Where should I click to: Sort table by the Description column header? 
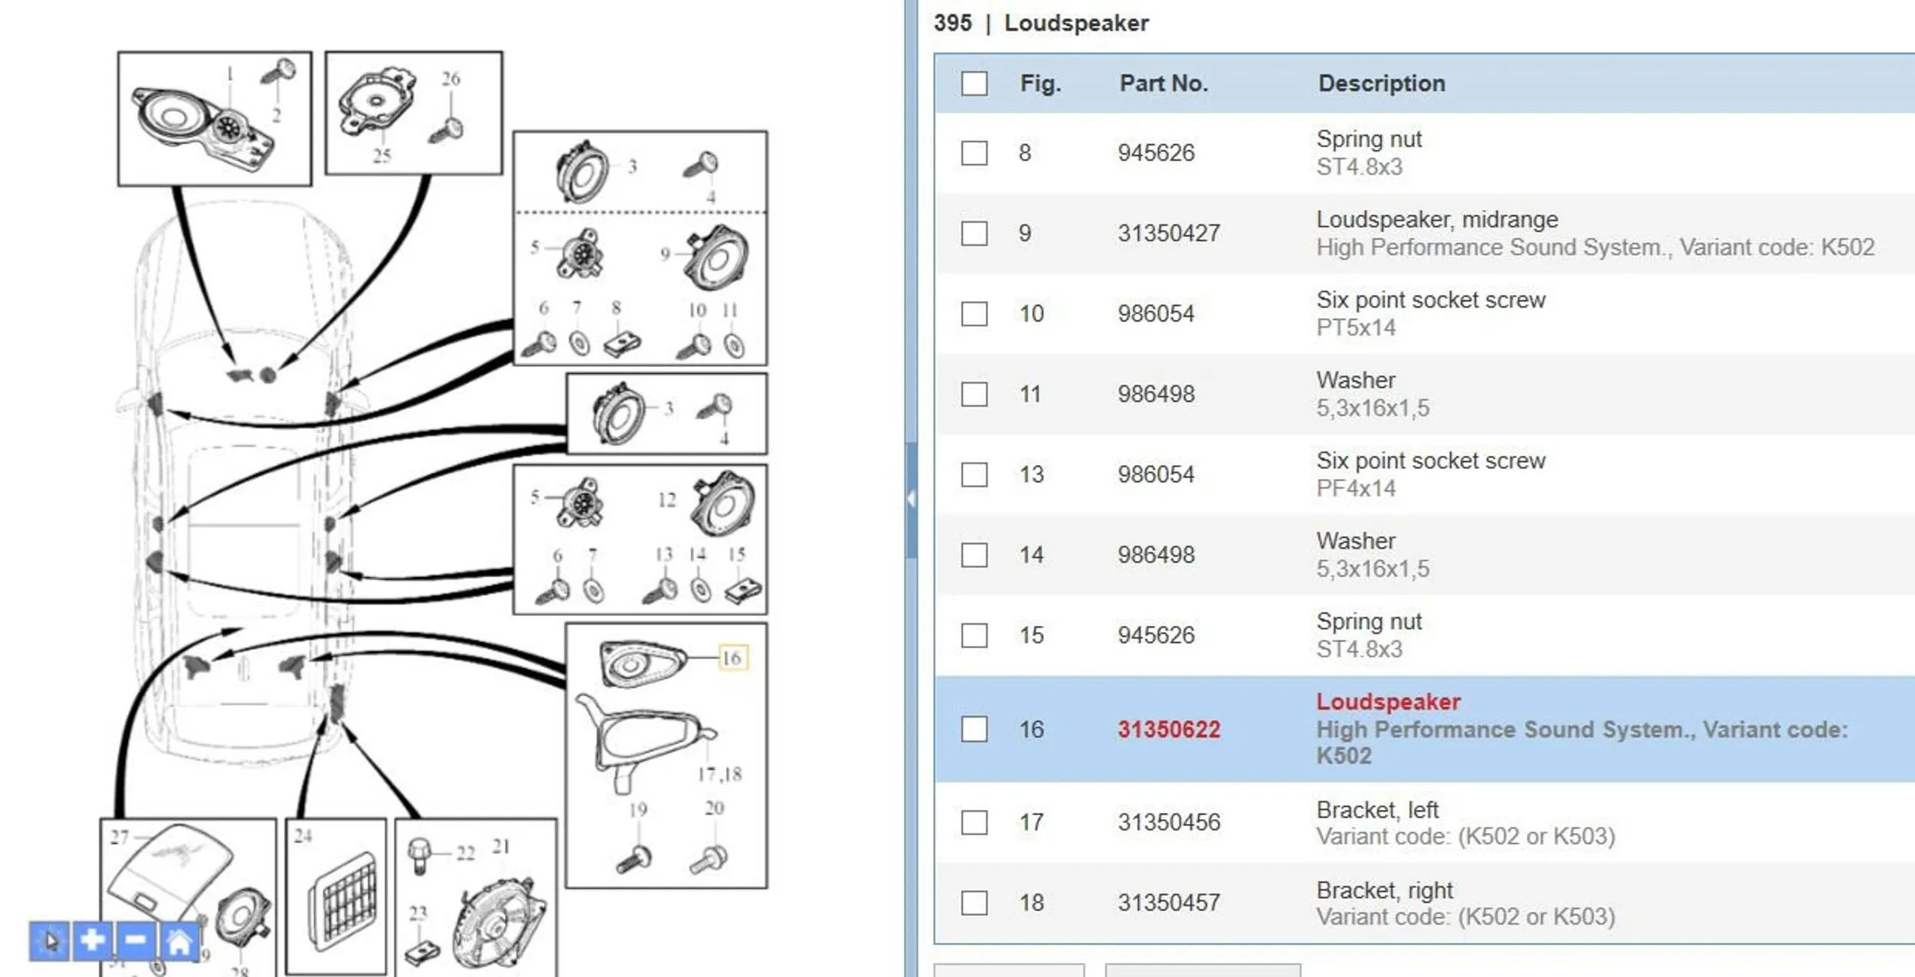[1381, 83]
